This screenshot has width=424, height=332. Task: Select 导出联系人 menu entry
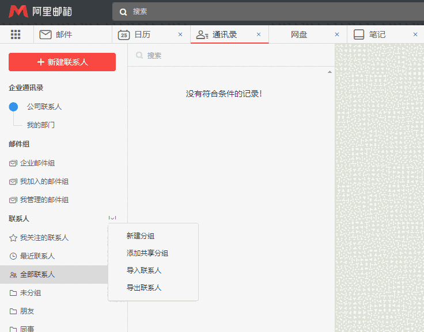pos(144,288)
